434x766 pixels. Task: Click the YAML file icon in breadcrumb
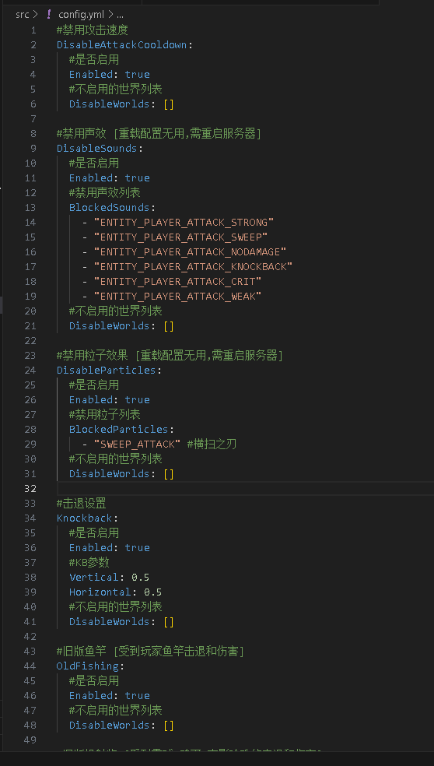(x=48, y=14)
